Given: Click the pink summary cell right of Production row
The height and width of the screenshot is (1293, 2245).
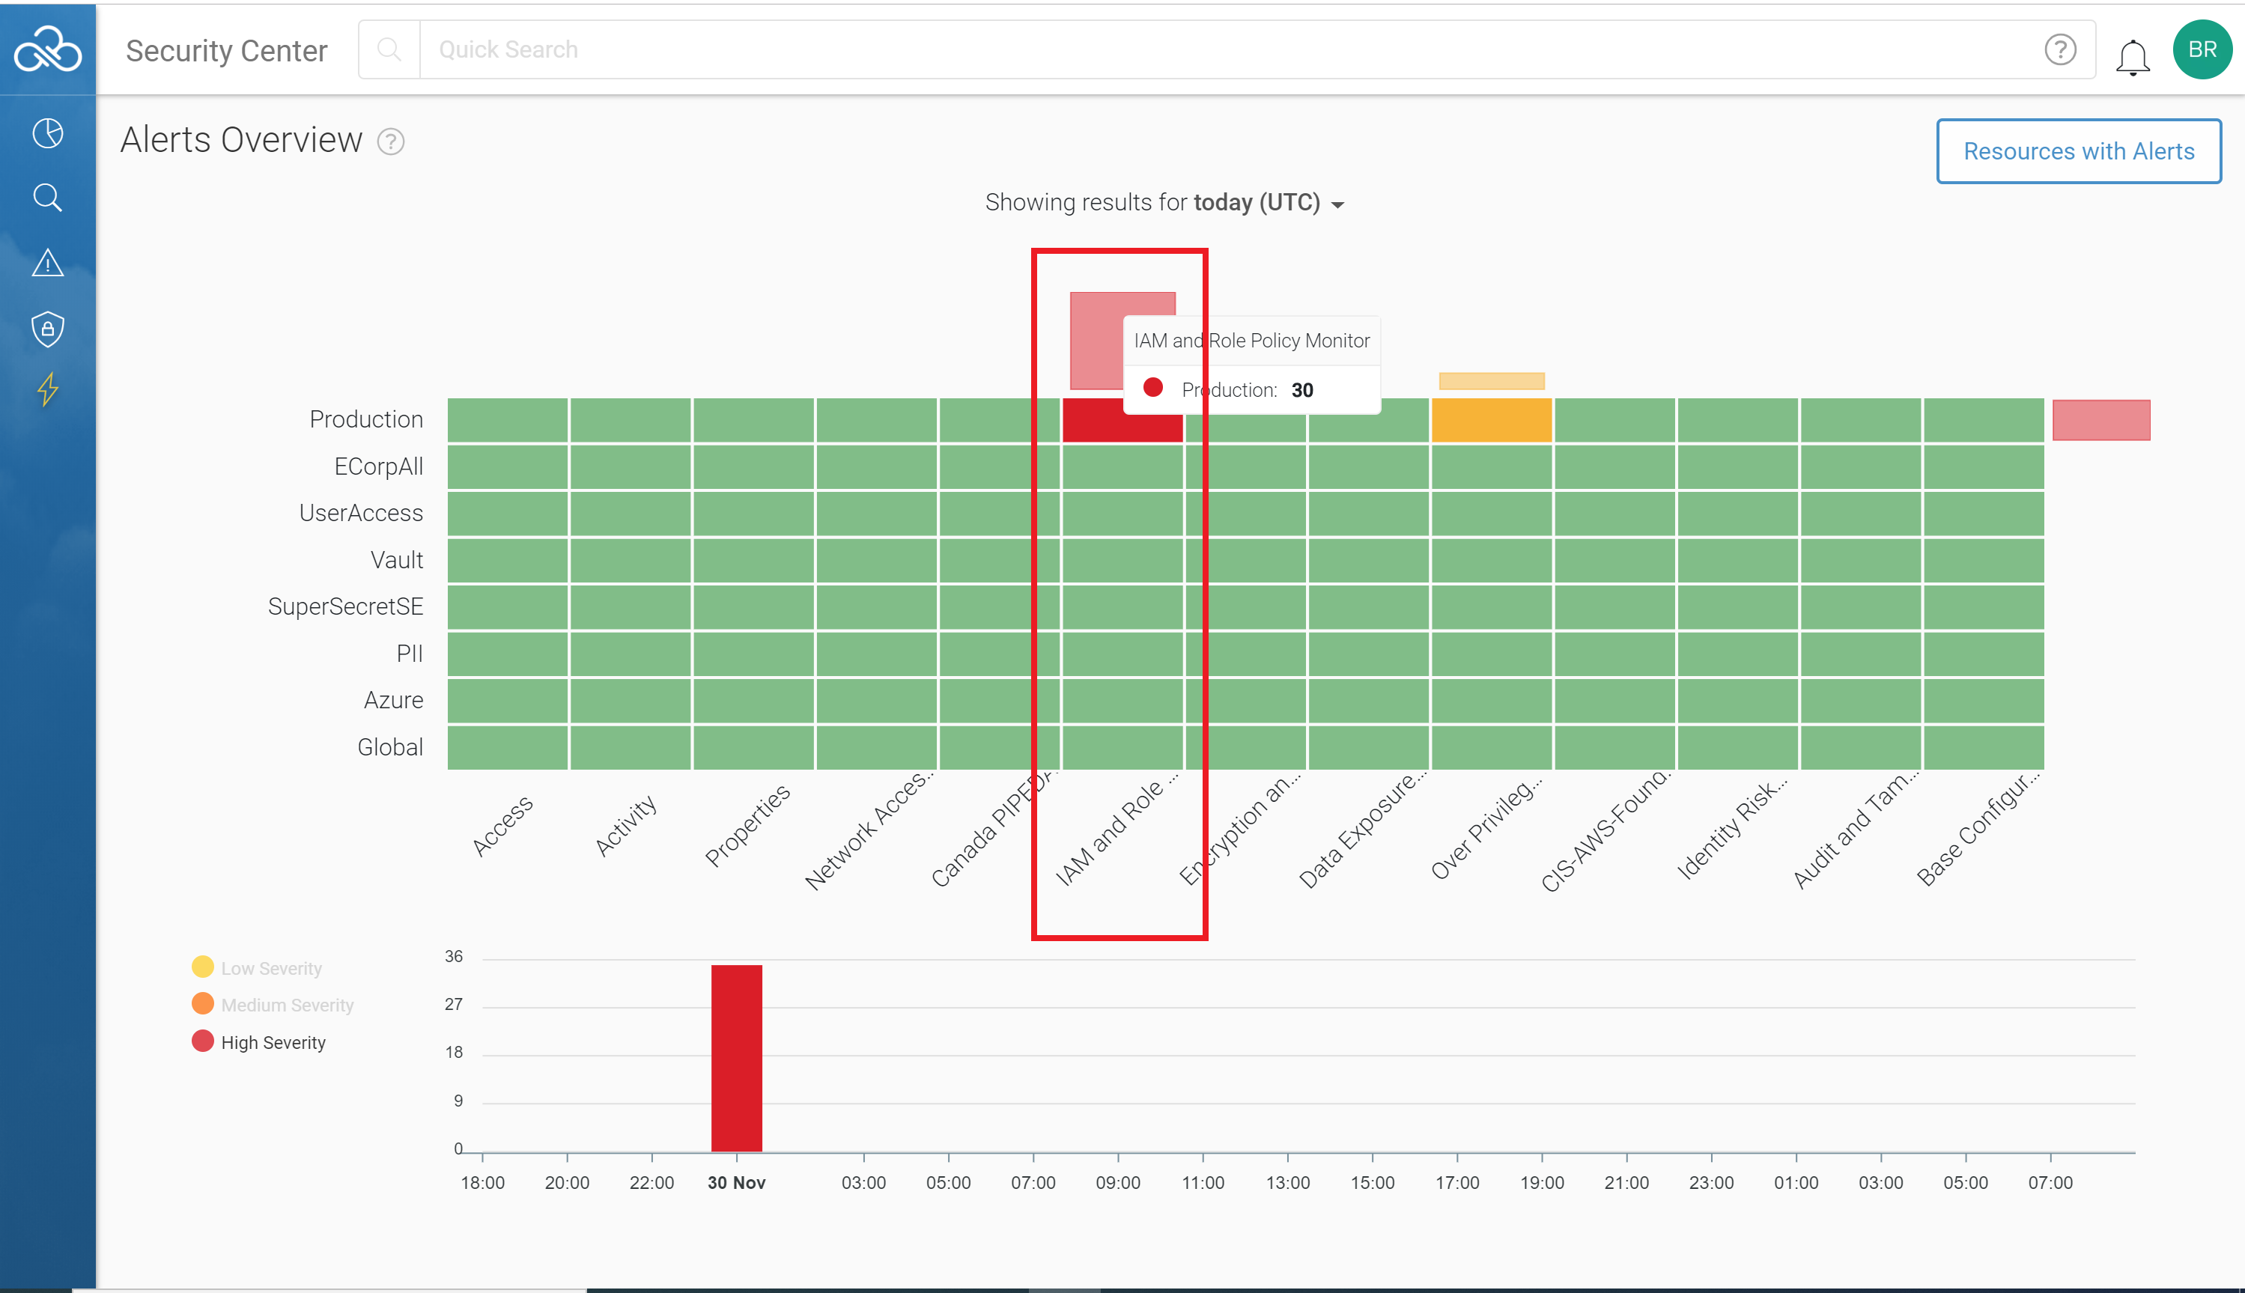Looking at the screenshot, I should (2101, 420).
